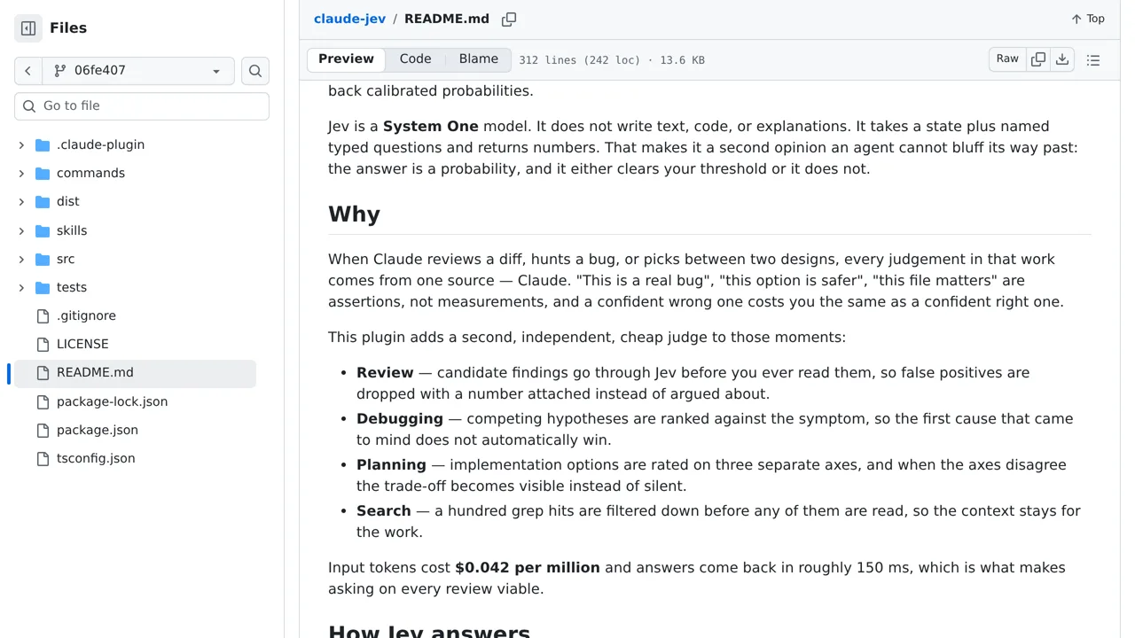
Task: Focus the 'Go to file' input
Action: 142,105
